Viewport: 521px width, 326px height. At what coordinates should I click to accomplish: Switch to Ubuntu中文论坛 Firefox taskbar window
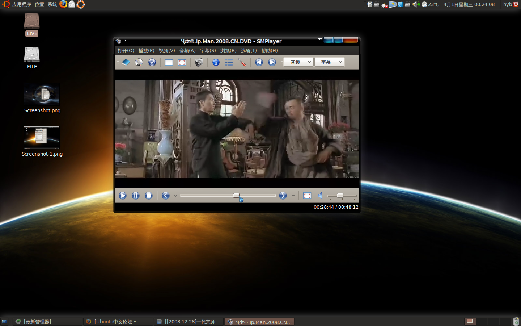[118, 322]
